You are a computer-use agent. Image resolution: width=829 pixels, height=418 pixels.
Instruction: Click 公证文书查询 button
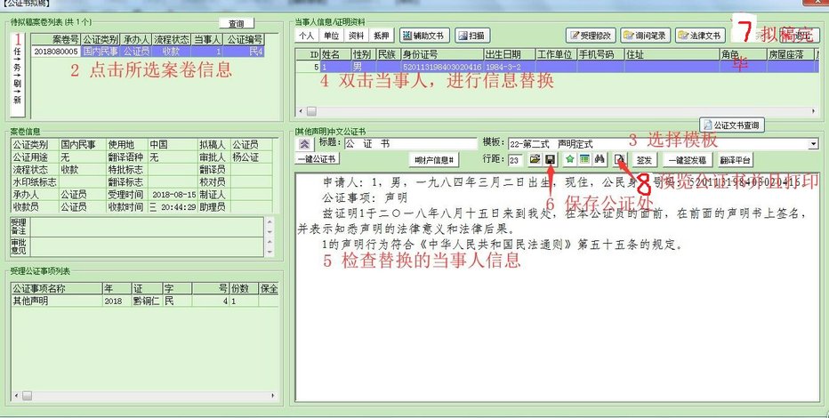click(x=732, y=125)
